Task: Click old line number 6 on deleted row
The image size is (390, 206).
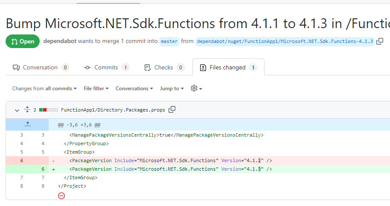Action: 22,160
